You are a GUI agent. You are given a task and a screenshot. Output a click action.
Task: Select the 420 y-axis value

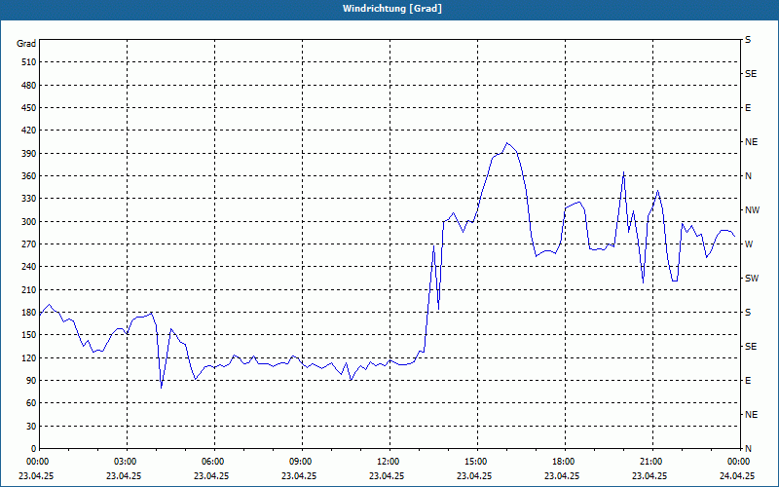(x=29, y=131)
